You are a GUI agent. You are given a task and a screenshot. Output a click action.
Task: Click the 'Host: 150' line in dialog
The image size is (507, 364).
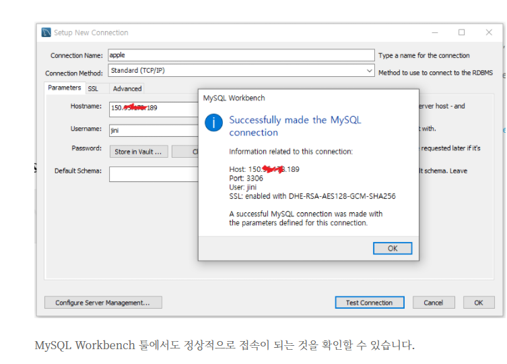pos(264,169)
